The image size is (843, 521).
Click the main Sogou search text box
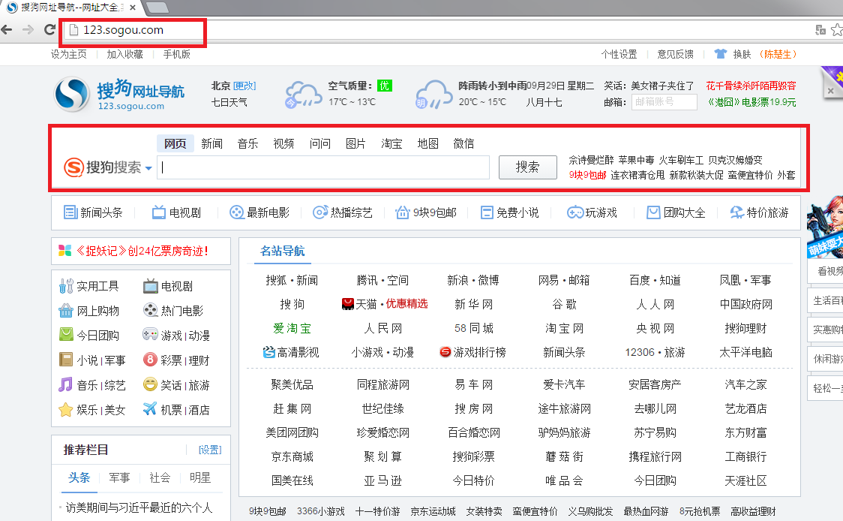coord(323,167)
